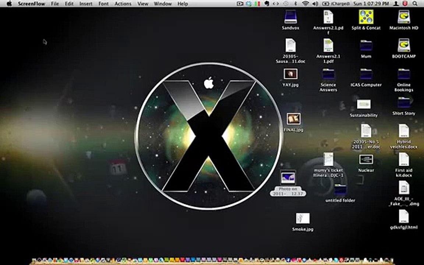Select the Sandvox desktop icon
The width and height of the screenshot is (424, 265).
(x=290, y=17)
